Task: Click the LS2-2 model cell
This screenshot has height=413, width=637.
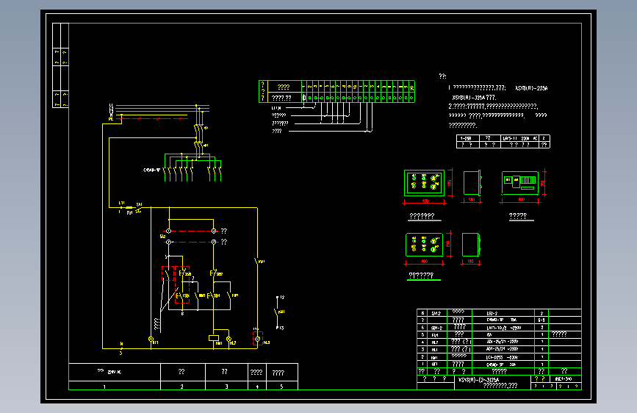Action: pyautogui.click(x=503, y=313)
